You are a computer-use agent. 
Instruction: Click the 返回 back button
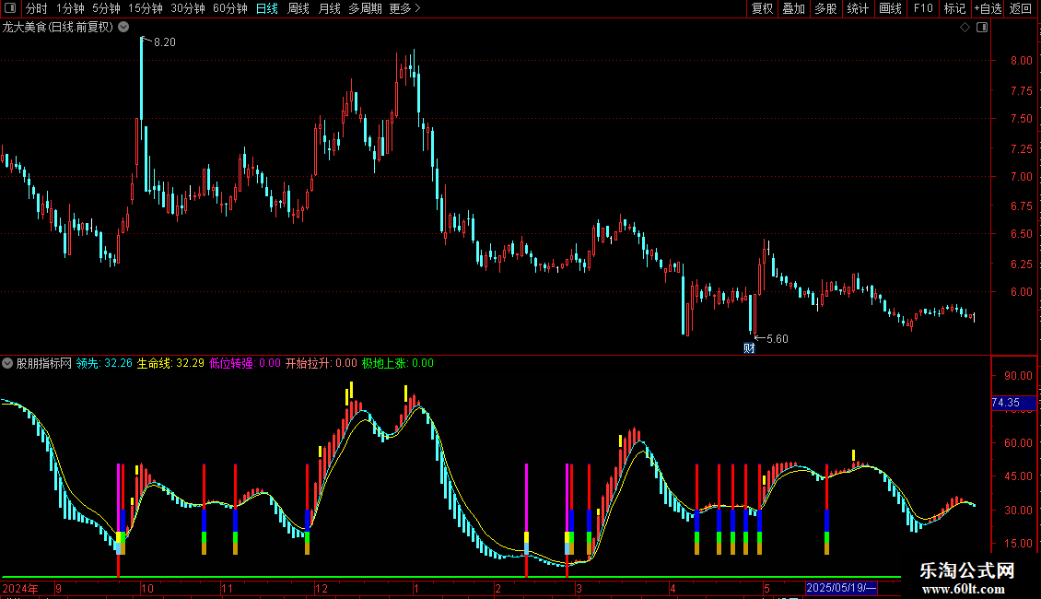[1021, 8]
